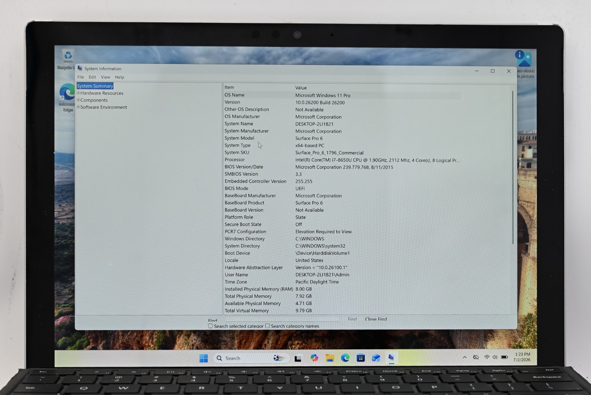Screen dimensions: 591x395
Task: Select Installed Physical Memory (RAM) row
Action: coord(342,289)
